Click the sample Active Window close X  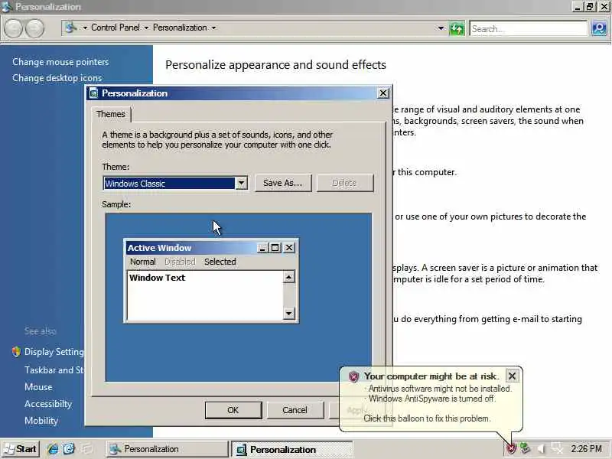click(289, 248)
